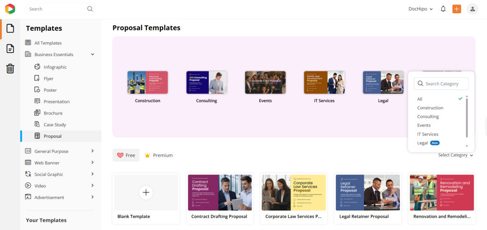Open the Presentation templates link
The height and width of the screenshot is (230, 487).
[57, 102]
